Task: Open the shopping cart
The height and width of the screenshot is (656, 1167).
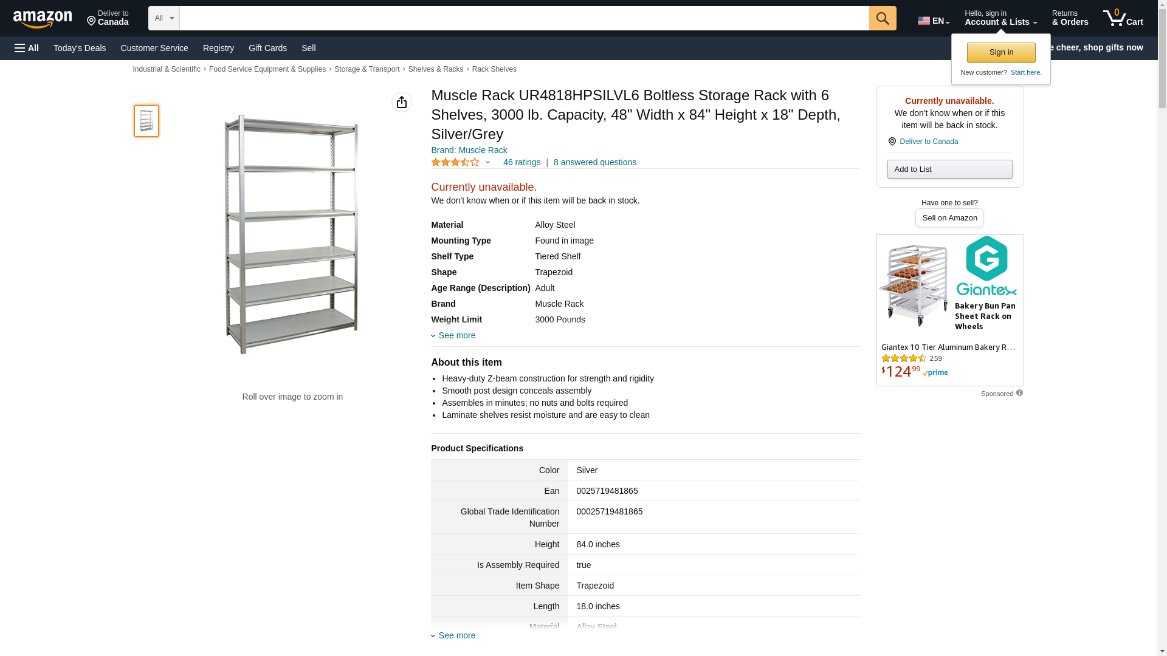Action: (1123, 18)
